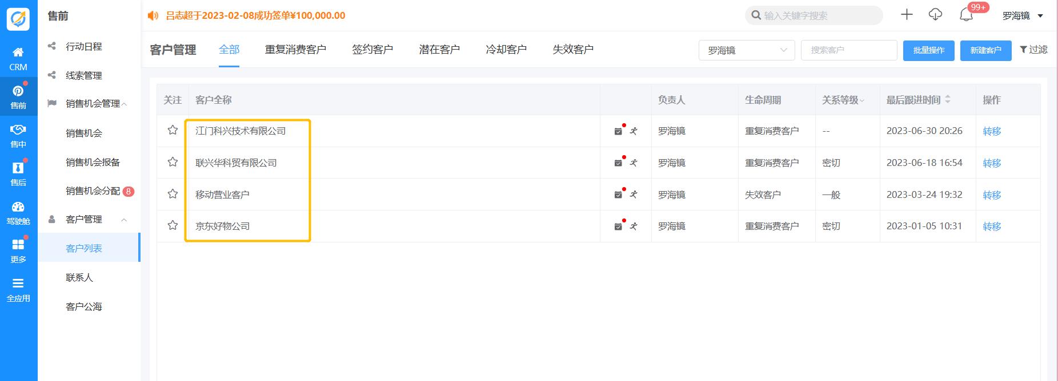Open customer 江门科兴技术有限公司

click(x=241, y=131)
